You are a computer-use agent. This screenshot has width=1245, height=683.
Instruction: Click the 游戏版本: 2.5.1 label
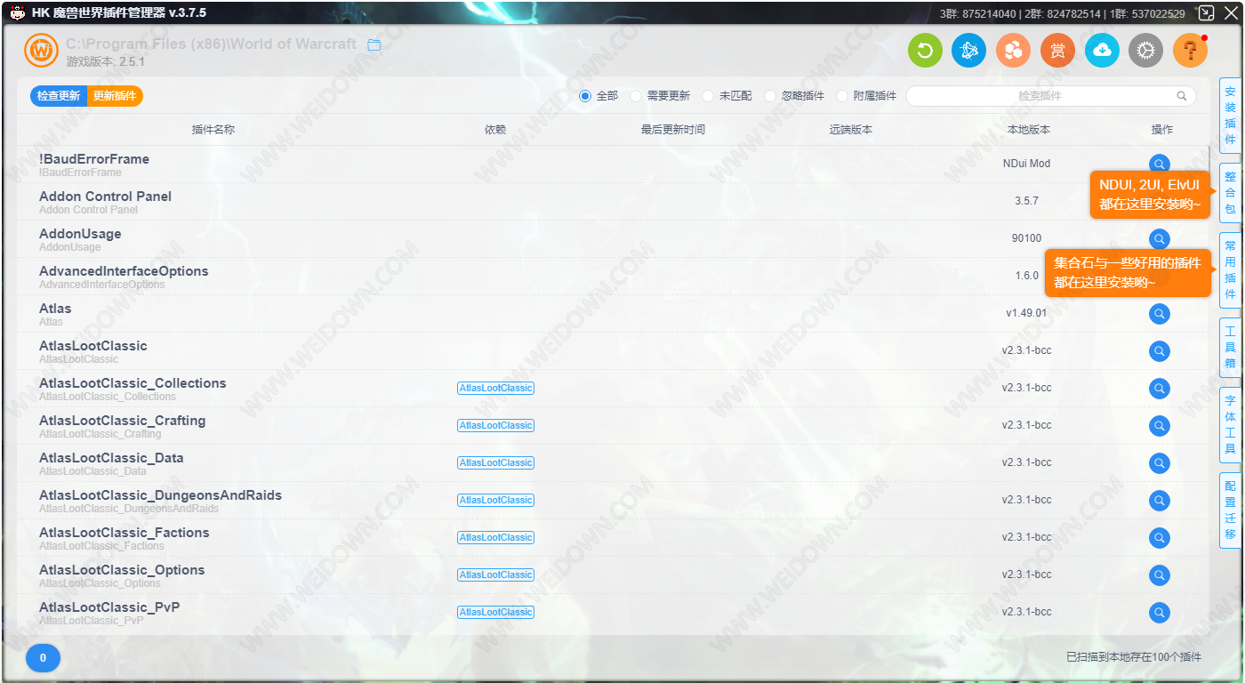pyautogui.click(x=105, y=61)
